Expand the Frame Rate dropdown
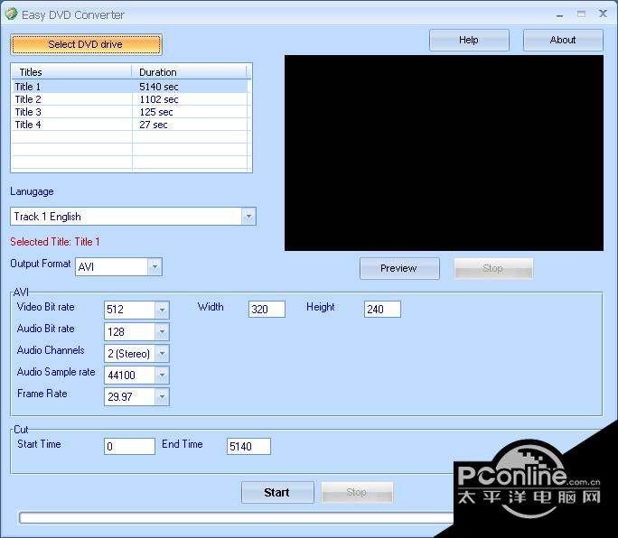 click(x=162, y=396)
